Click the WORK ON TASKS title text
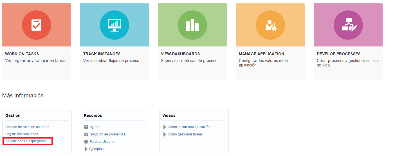 coord(22,54)
